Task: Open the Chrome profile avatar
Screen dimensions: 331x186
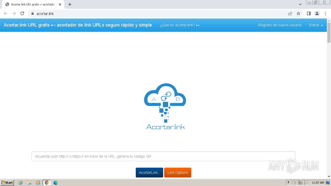Action: [x=317, y=13]
